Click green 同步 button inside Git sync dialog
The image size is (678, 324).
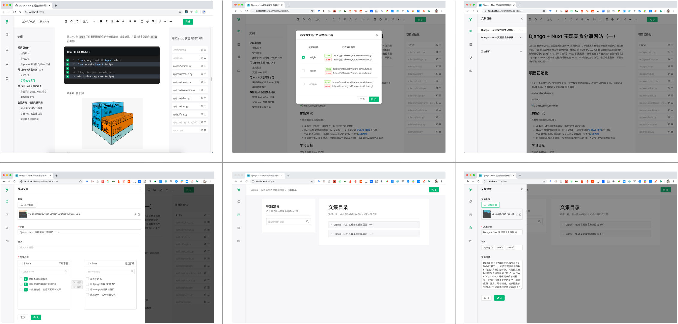pyautogui.click(x=374, y=99)
